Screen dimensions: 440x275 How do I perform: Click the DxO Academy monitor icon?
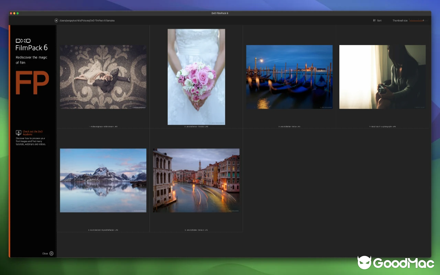point(18,132)
